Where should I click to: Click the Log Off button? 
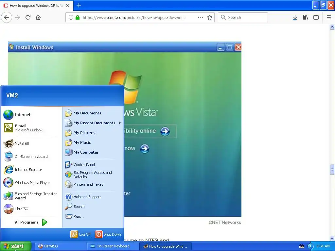pyautogui.click(x=81, y=234)
